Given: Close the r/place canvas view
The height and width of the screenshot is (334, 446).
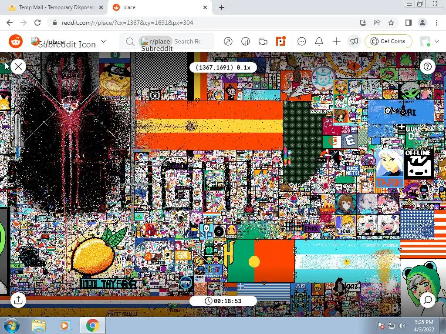Looking at the screenshot, I should pos(18,67).
